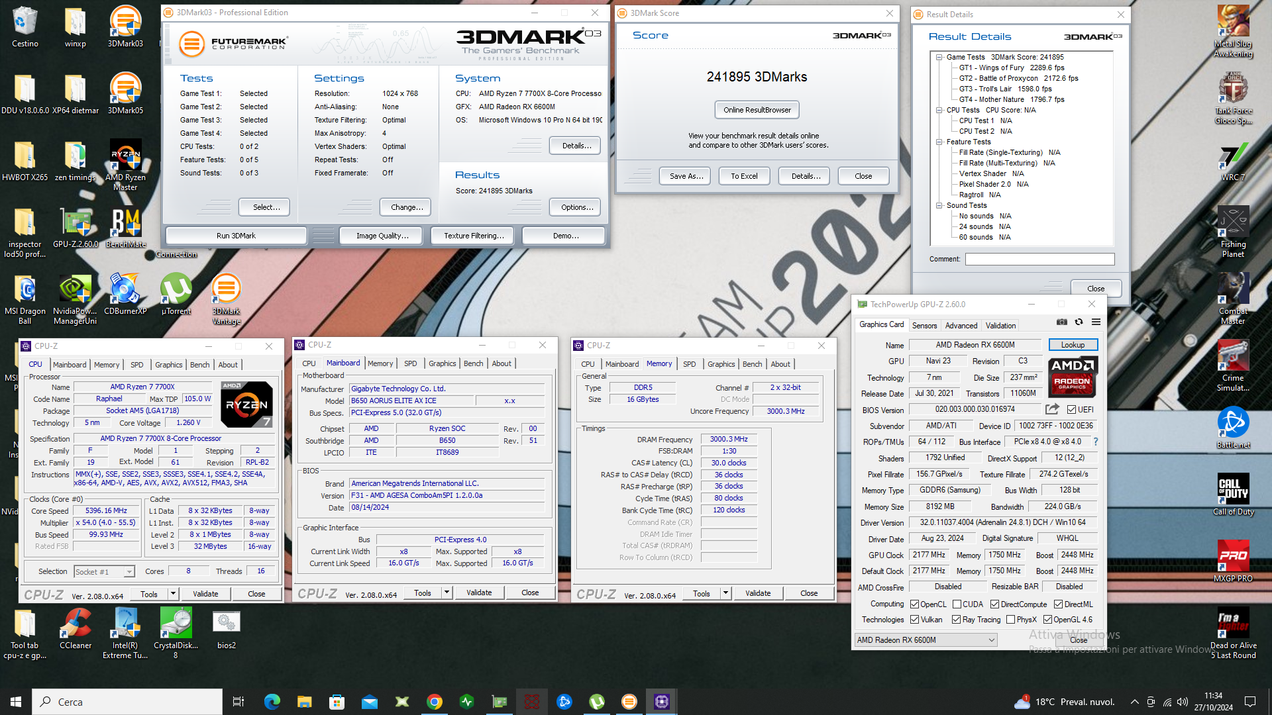This screenshot has height=715, width=1272.
Task: Click the Comment field in Result Details
Action: (x=1039, y=259)
